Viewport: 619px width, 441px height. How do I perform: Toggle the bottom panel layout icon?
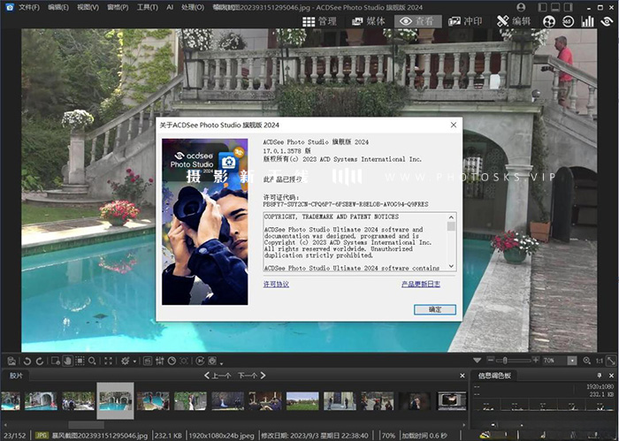click(x=555, y=7)
